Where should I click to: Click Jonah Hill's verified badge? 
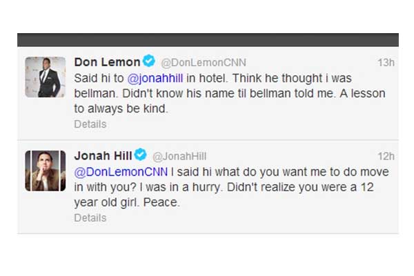[x=140, y=155]
